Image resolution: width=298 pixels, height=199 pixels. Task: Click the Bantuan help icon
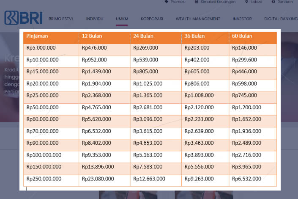(273, 2)
